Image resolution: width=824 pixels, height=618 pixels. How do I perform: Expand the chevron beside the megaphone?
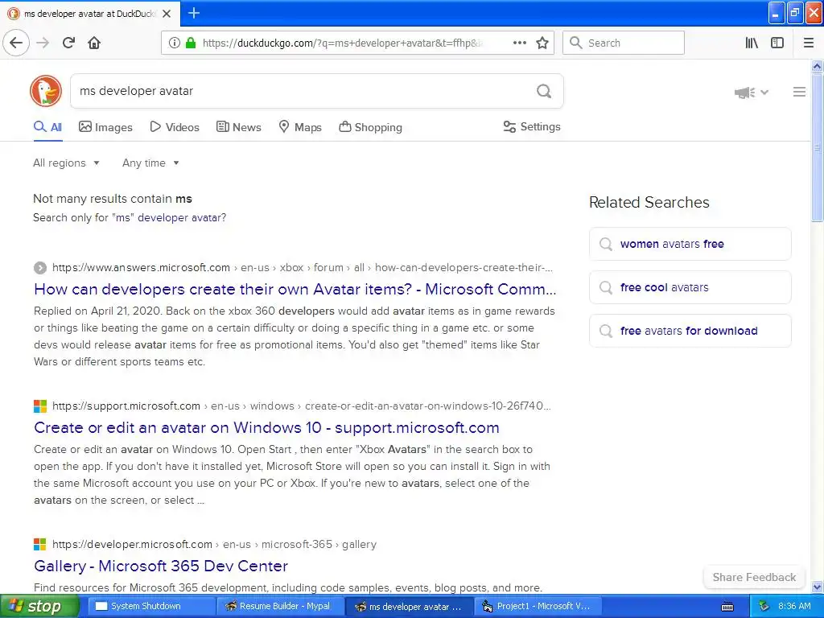764,93
